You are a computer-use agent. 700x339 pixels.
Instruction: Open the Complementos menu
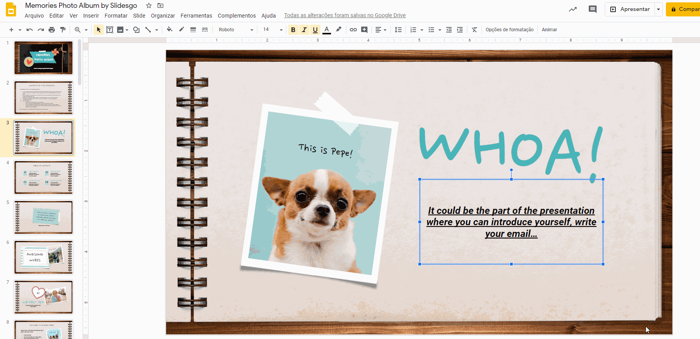coord(237,16)
